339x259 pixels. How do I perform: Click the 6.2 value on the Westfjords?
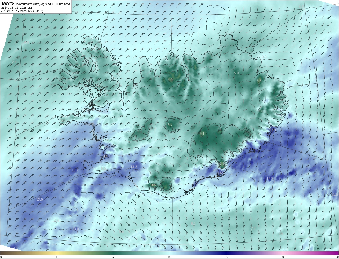81,66
